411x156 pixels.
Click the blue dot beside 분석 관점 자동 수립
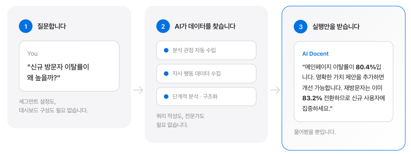coord(166,50)
